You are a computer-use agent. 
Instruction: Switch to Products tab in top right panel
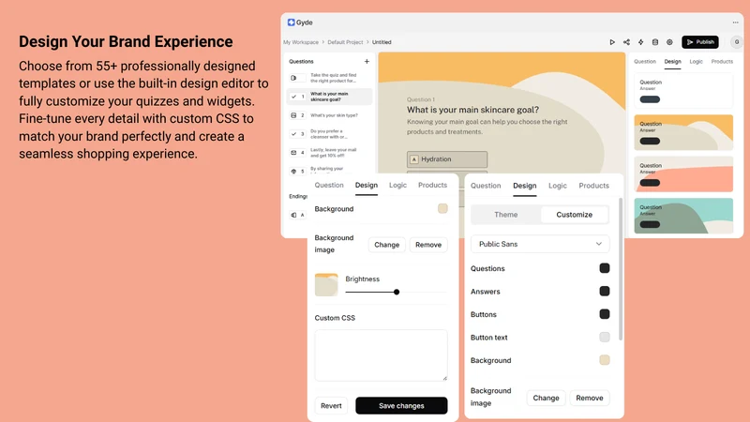click(x=722, y=61)
